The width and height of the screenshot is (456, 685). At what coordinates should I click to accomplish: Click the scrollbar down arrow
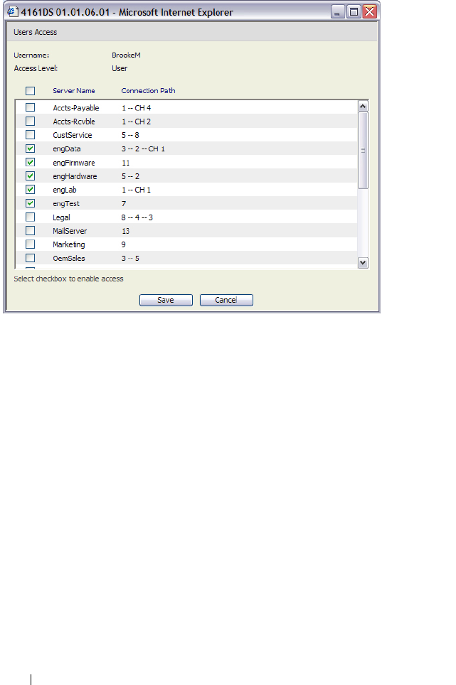[363, 263]
